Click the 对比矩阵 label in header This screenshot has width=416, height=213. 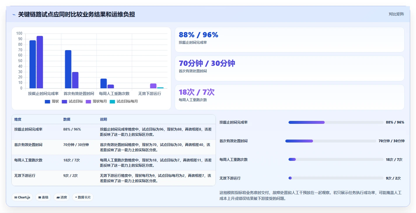[x=396, y=14]
